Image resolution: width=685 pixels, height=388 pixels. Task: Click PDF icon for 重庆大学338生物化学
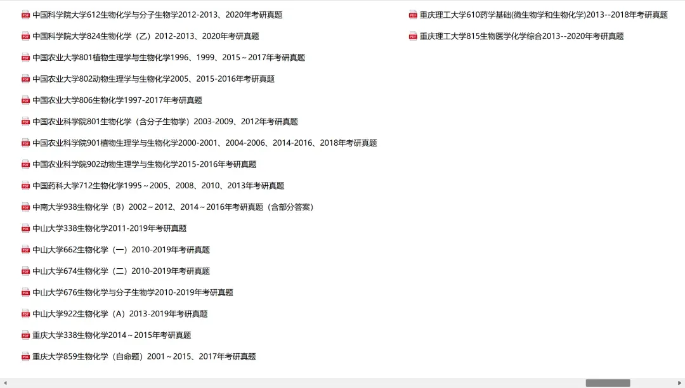point(26,335)
